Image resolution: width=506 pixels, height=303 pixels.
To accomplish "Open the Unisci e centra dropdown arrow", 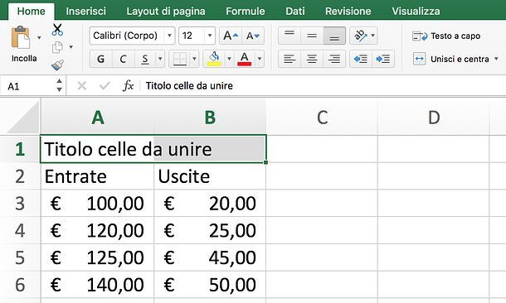I will 496,59.
